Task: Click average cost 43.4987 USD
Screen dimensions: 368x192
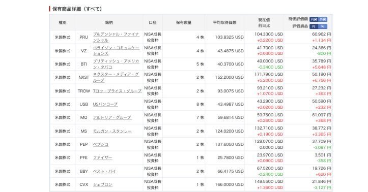Action: [230, 104]
